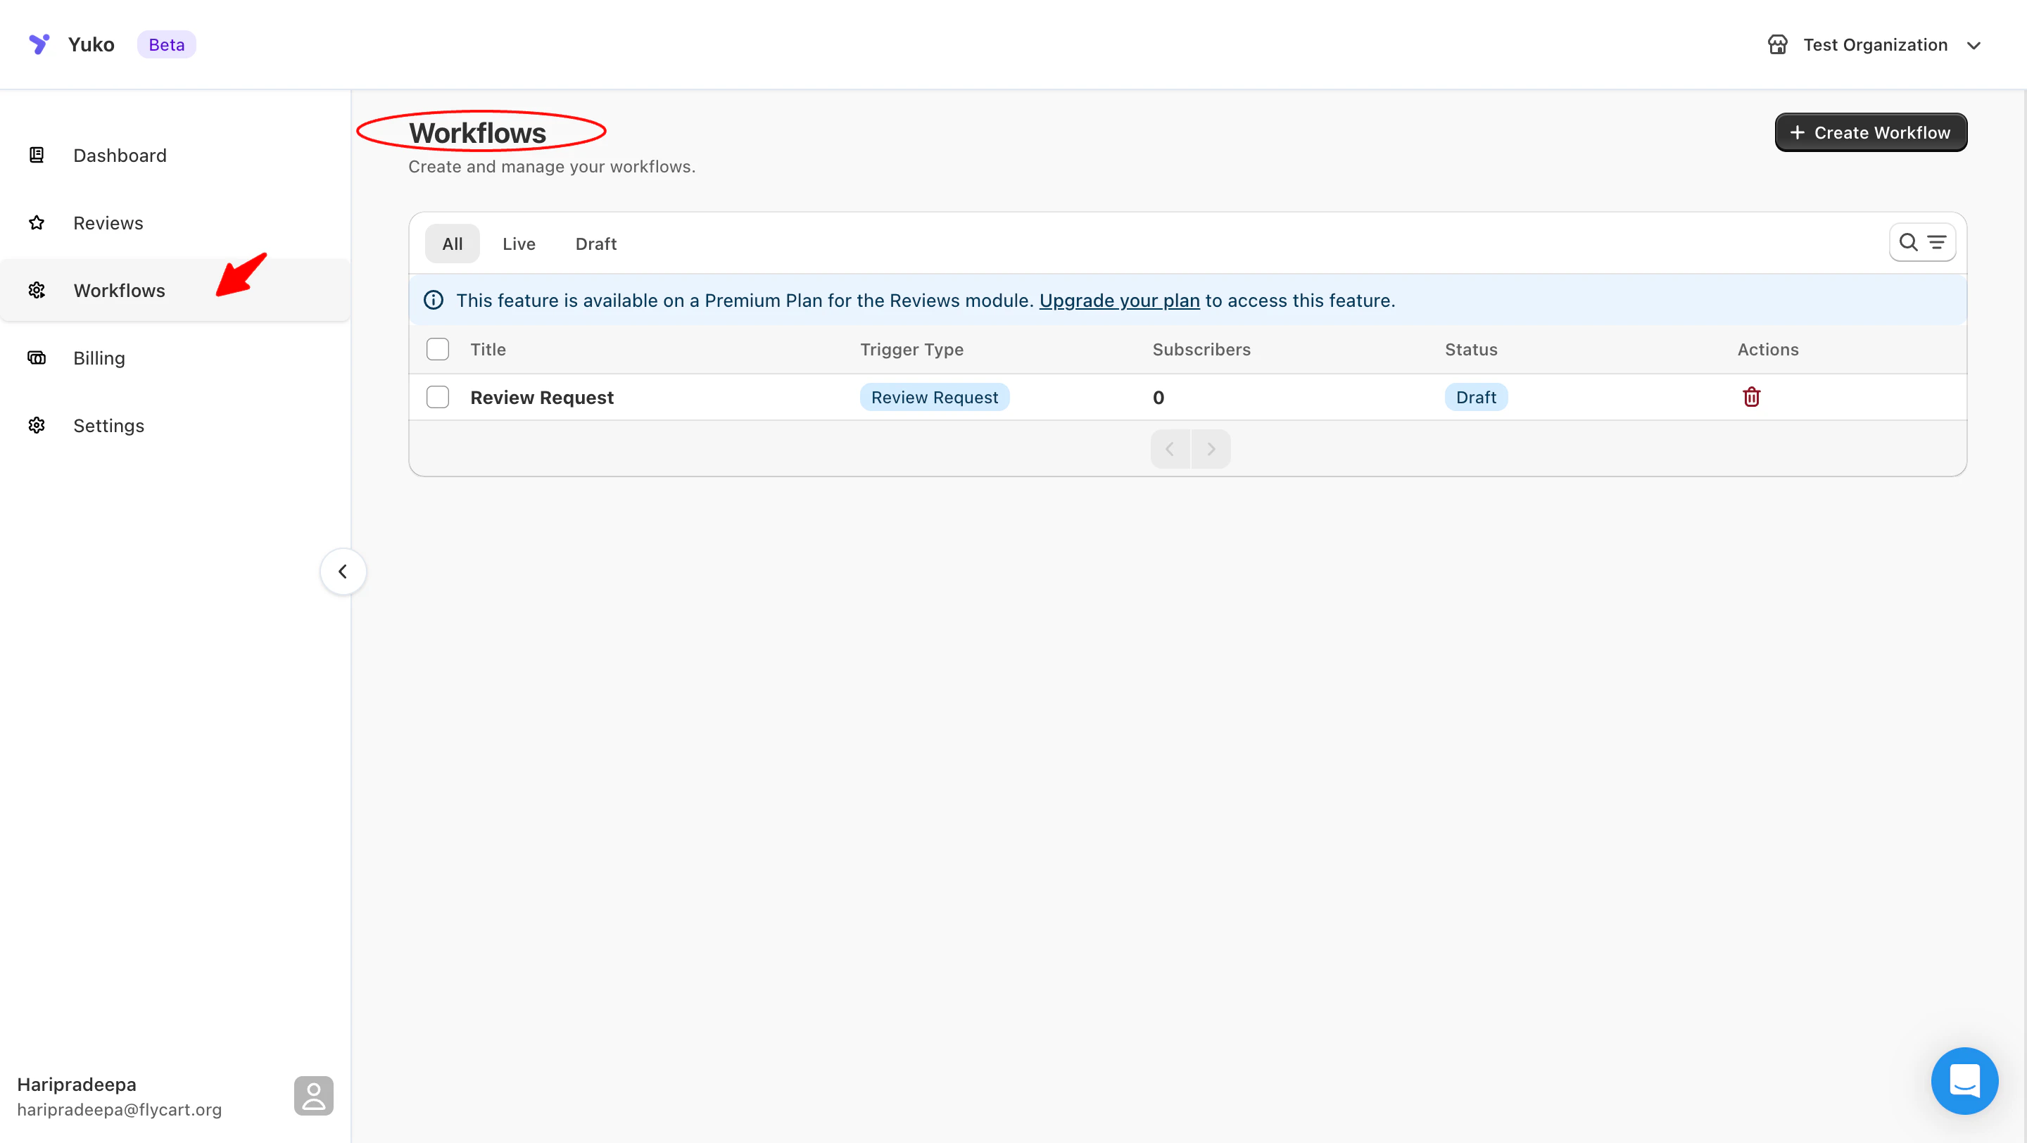The image size is (2027, 1143).
Task: Open the chat support bubble
Action: pos(1964,1080)
